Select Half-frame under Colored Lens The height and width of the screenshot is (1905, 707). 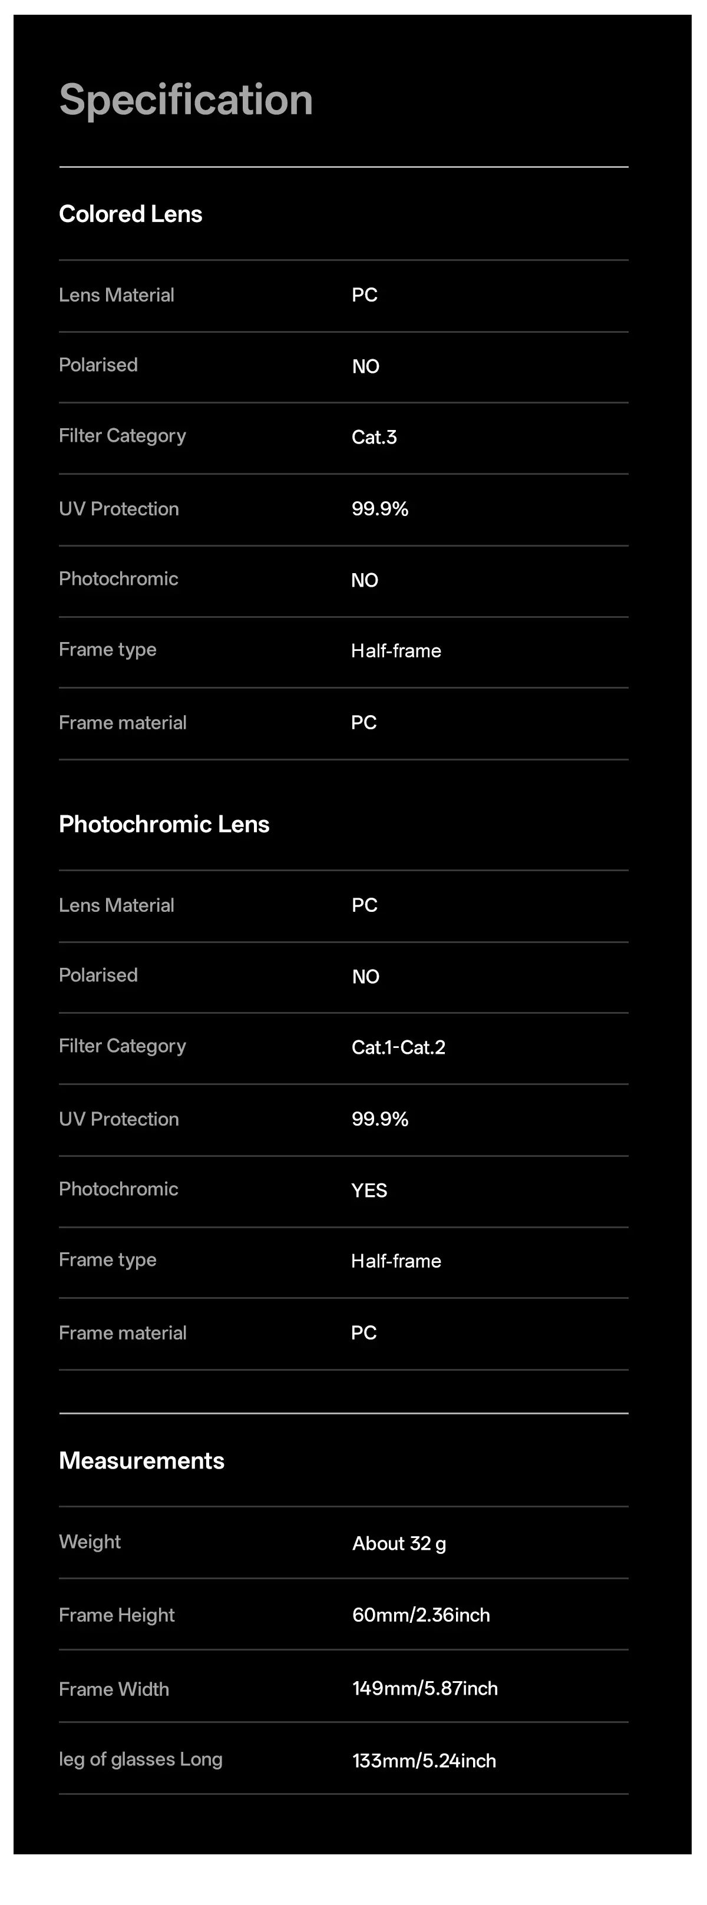[397, 651]
